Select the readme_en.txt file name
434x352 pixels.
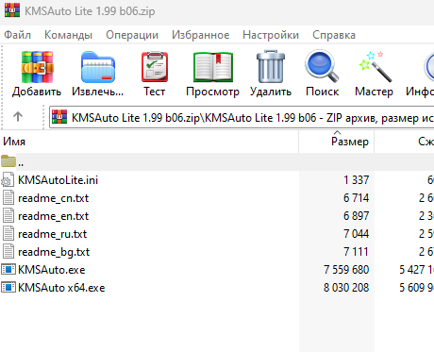(54, 216)
